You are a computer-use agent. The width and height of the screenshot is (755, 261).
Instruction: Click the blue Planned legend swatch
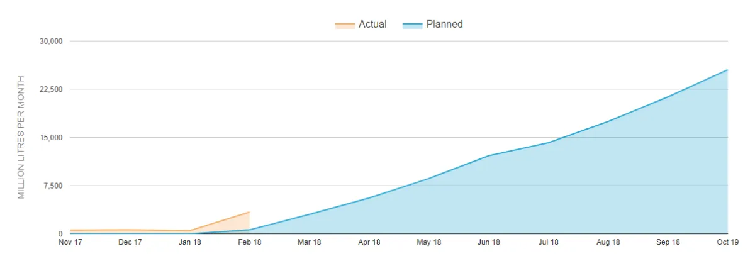tap(411, 25)
